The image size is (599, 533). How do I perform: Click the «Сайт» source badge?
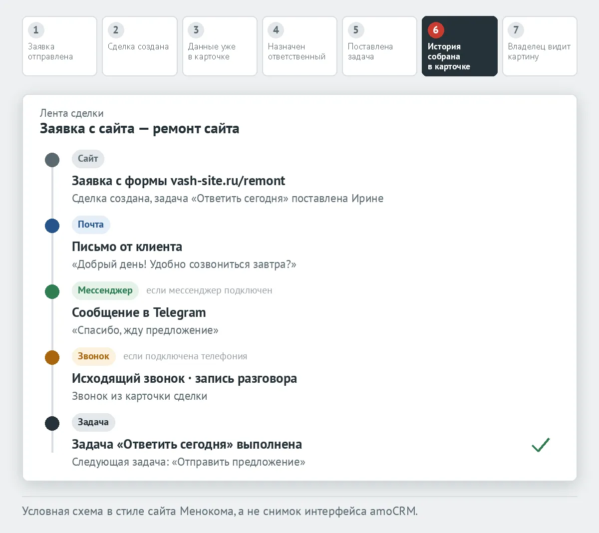(x=88, y=159)
